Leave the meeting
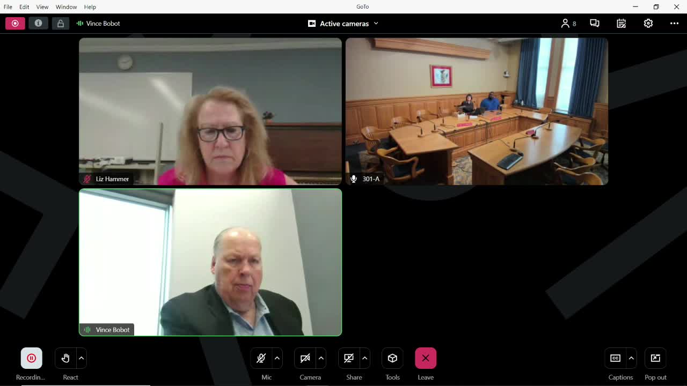This screenshot has width=687, height=386. click(x=426, y=358)
